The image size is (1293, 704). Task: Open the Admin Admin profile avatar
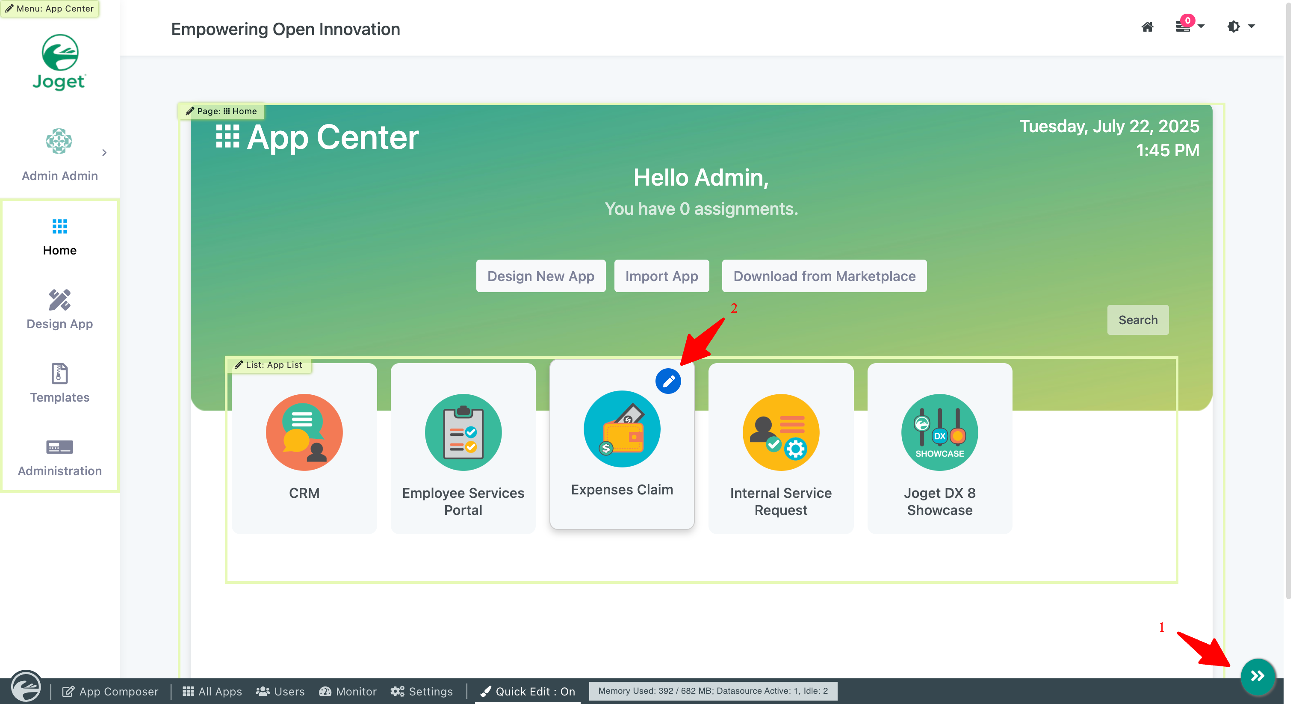tap(59, 141)
